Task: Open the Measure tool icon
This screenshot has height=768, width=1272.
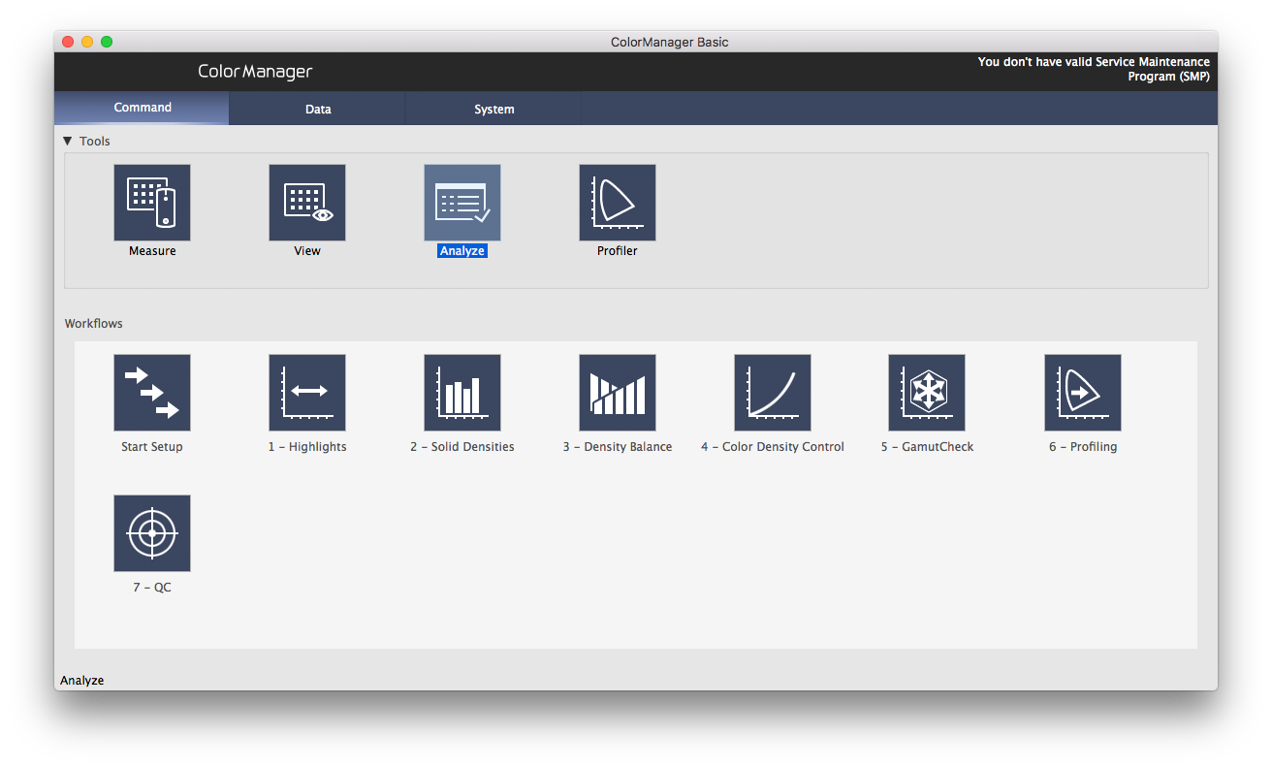Action: (152, 203)
